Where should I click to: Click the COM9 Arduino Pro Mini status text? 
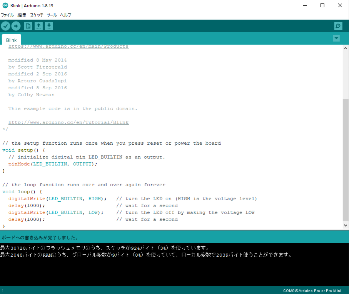312,291
